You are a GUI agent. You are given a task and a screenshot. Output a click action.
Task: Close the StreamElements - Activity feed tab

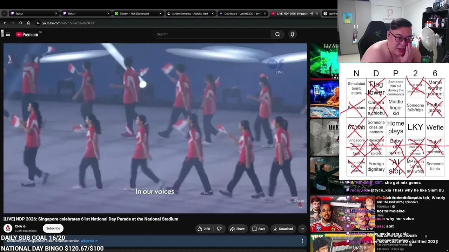213,14
